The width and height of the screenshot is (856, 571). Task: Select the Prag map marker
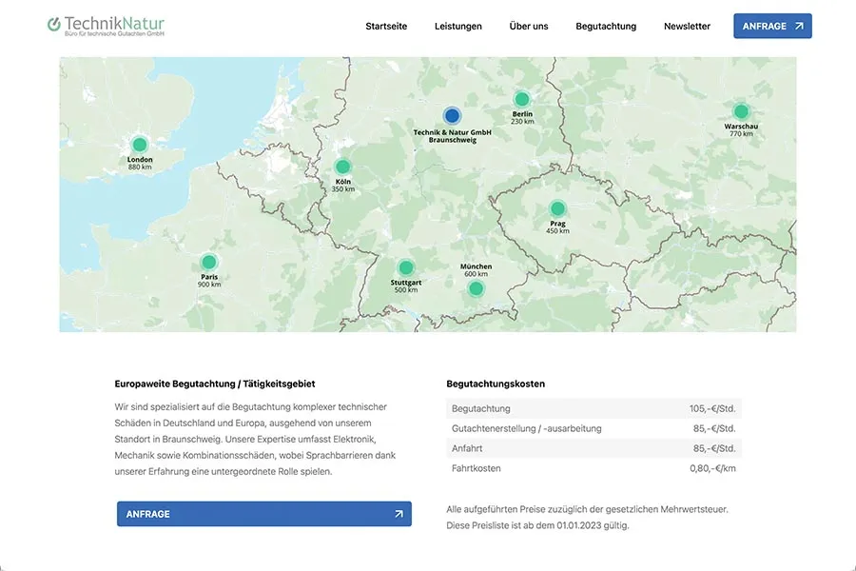(x=557, y=208)
